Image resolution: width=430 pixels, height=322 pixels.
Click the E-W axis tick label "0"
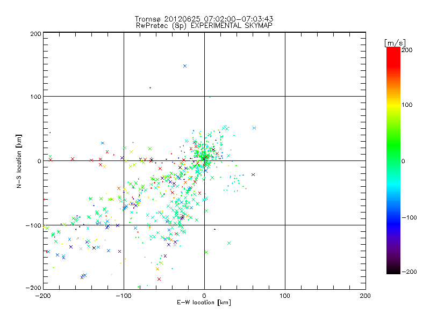204,296
